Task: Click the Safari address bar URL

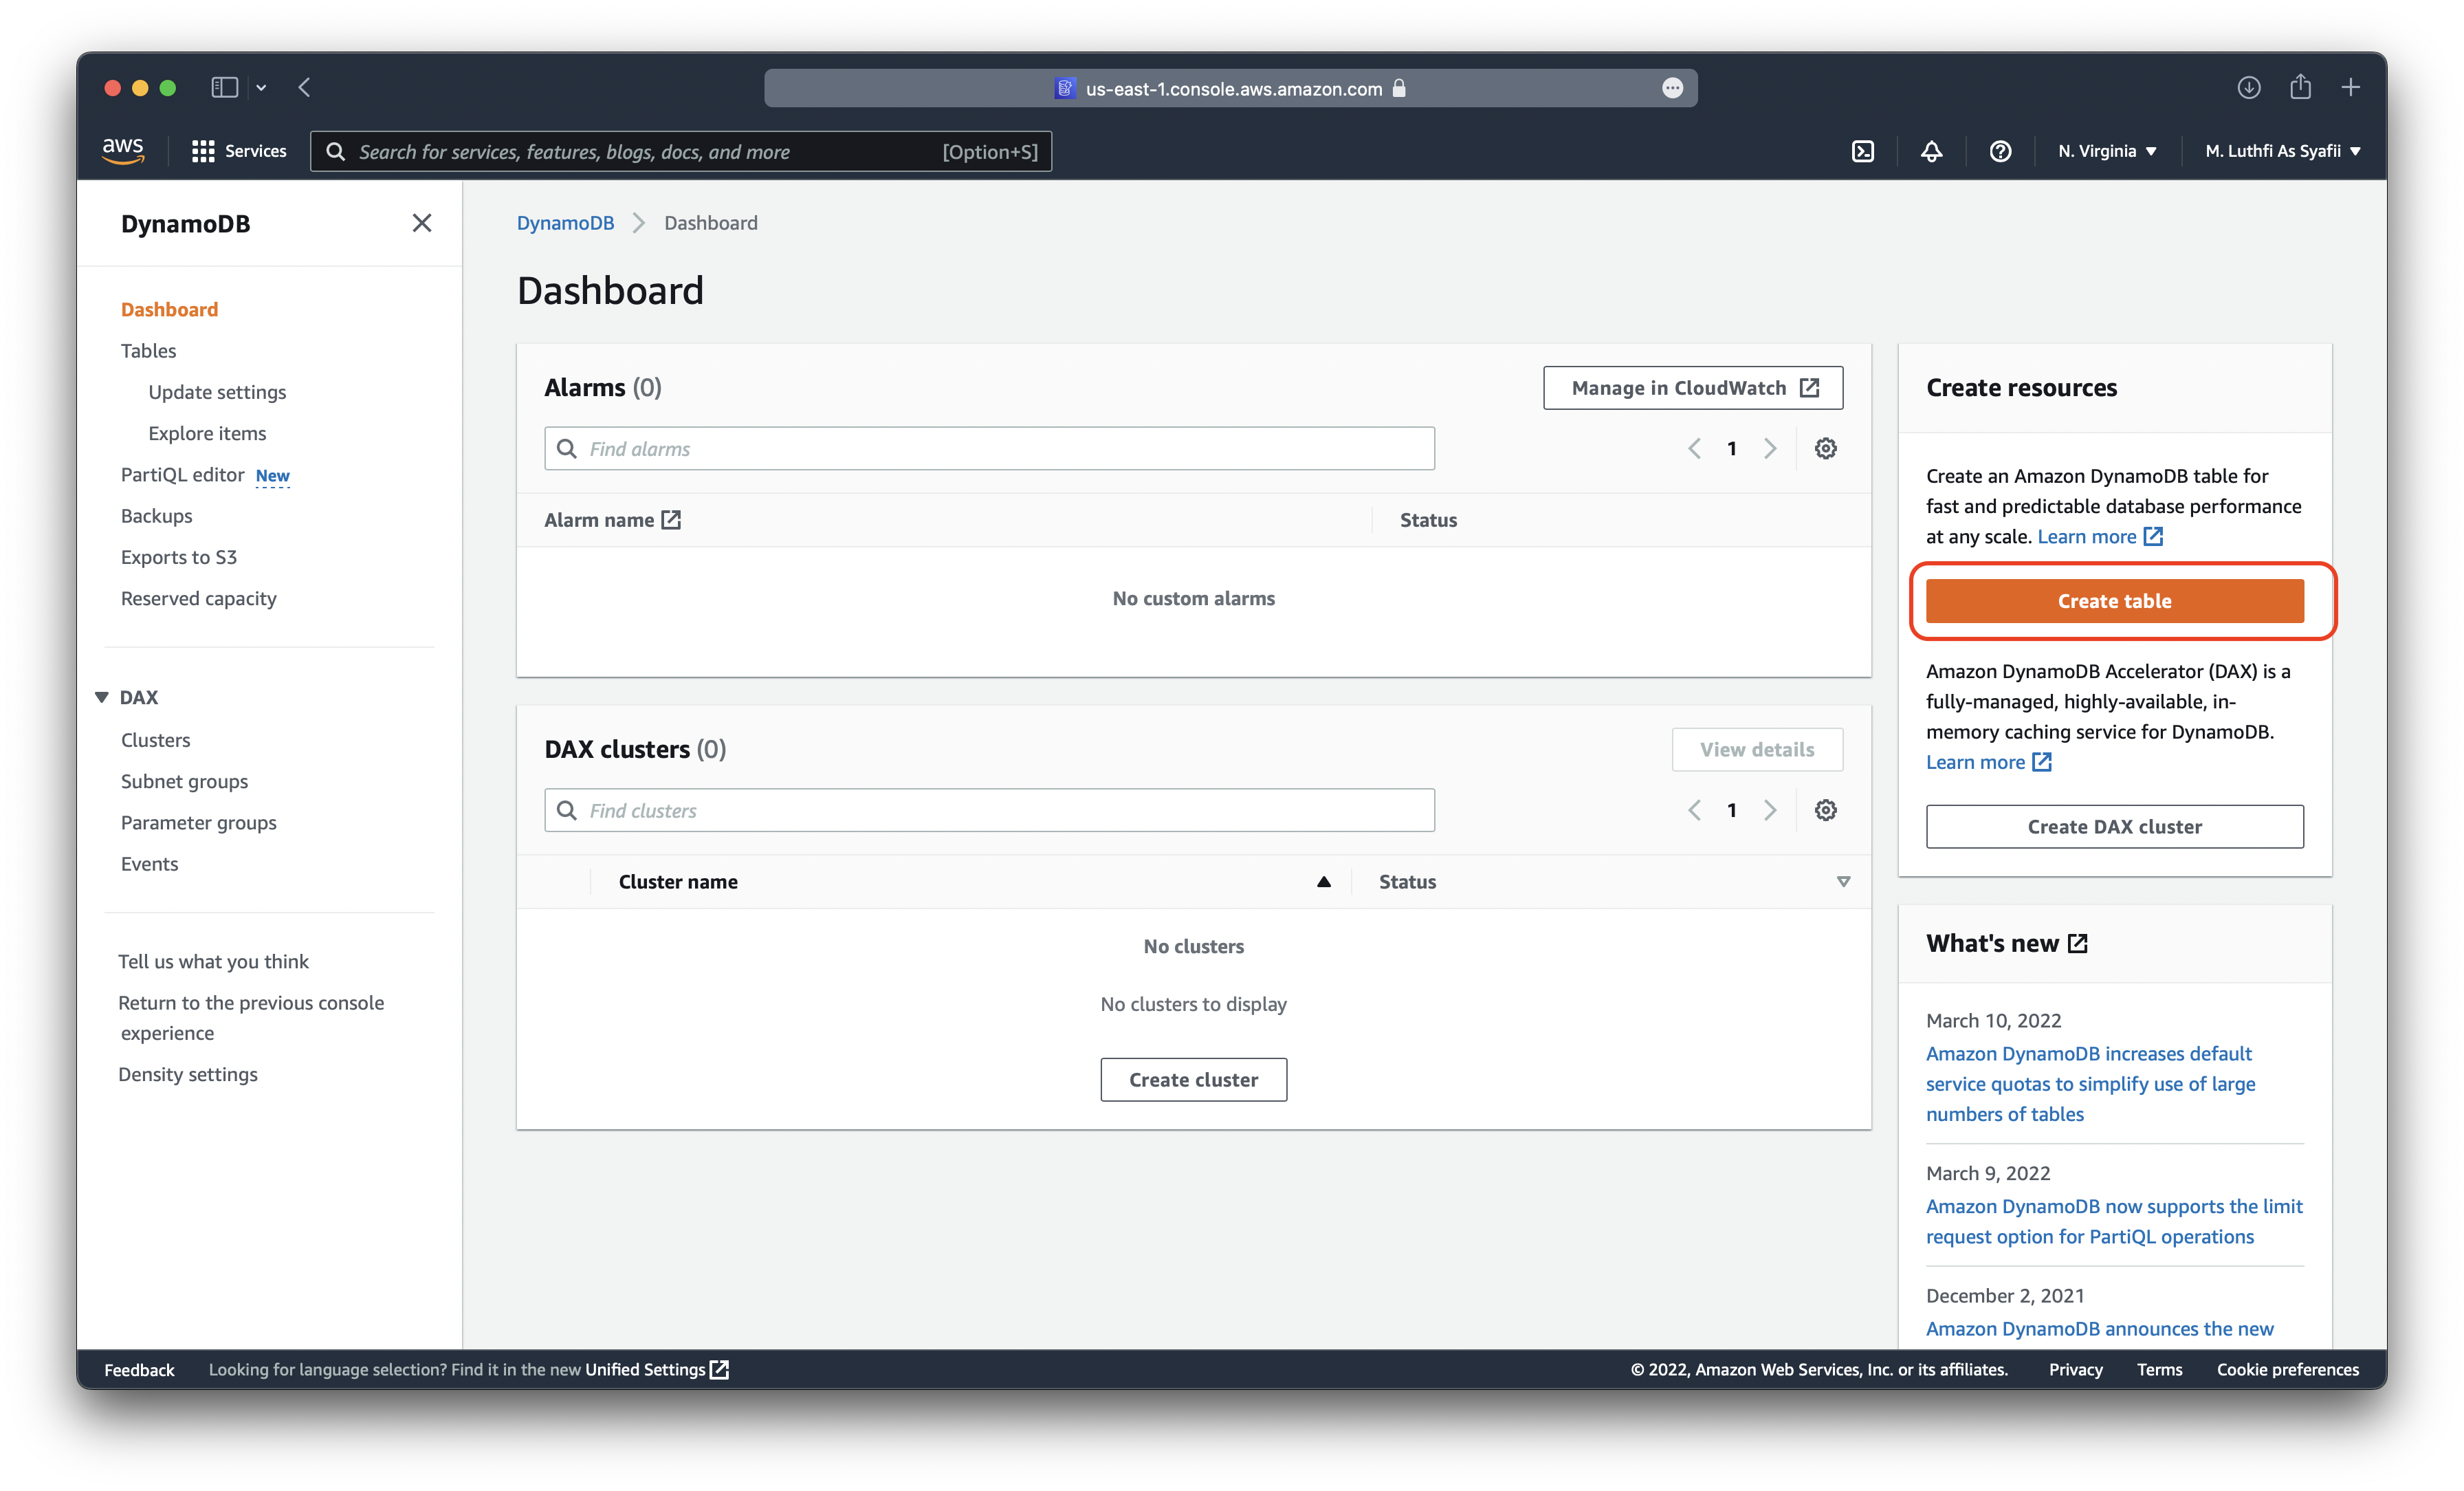Action: tap(1233, 88)
